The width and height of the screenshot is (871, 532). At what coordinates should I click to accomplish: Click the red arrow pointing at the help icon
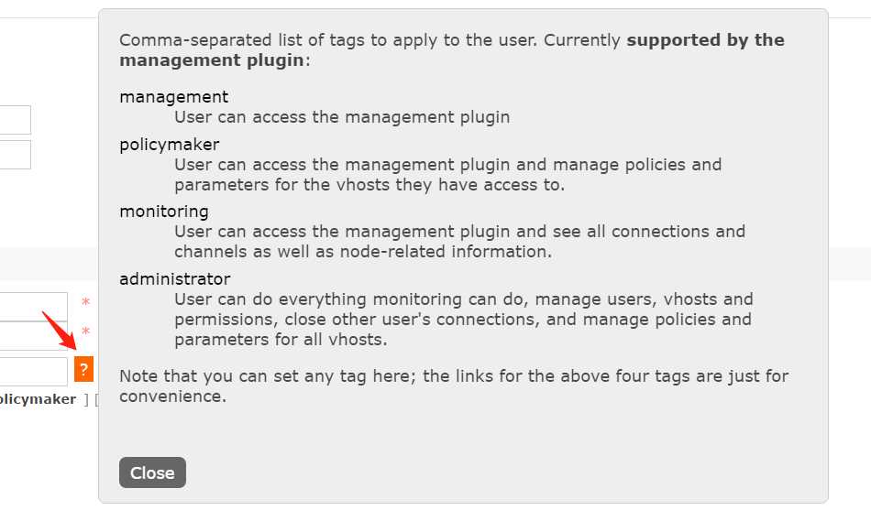tap(57, 333)
